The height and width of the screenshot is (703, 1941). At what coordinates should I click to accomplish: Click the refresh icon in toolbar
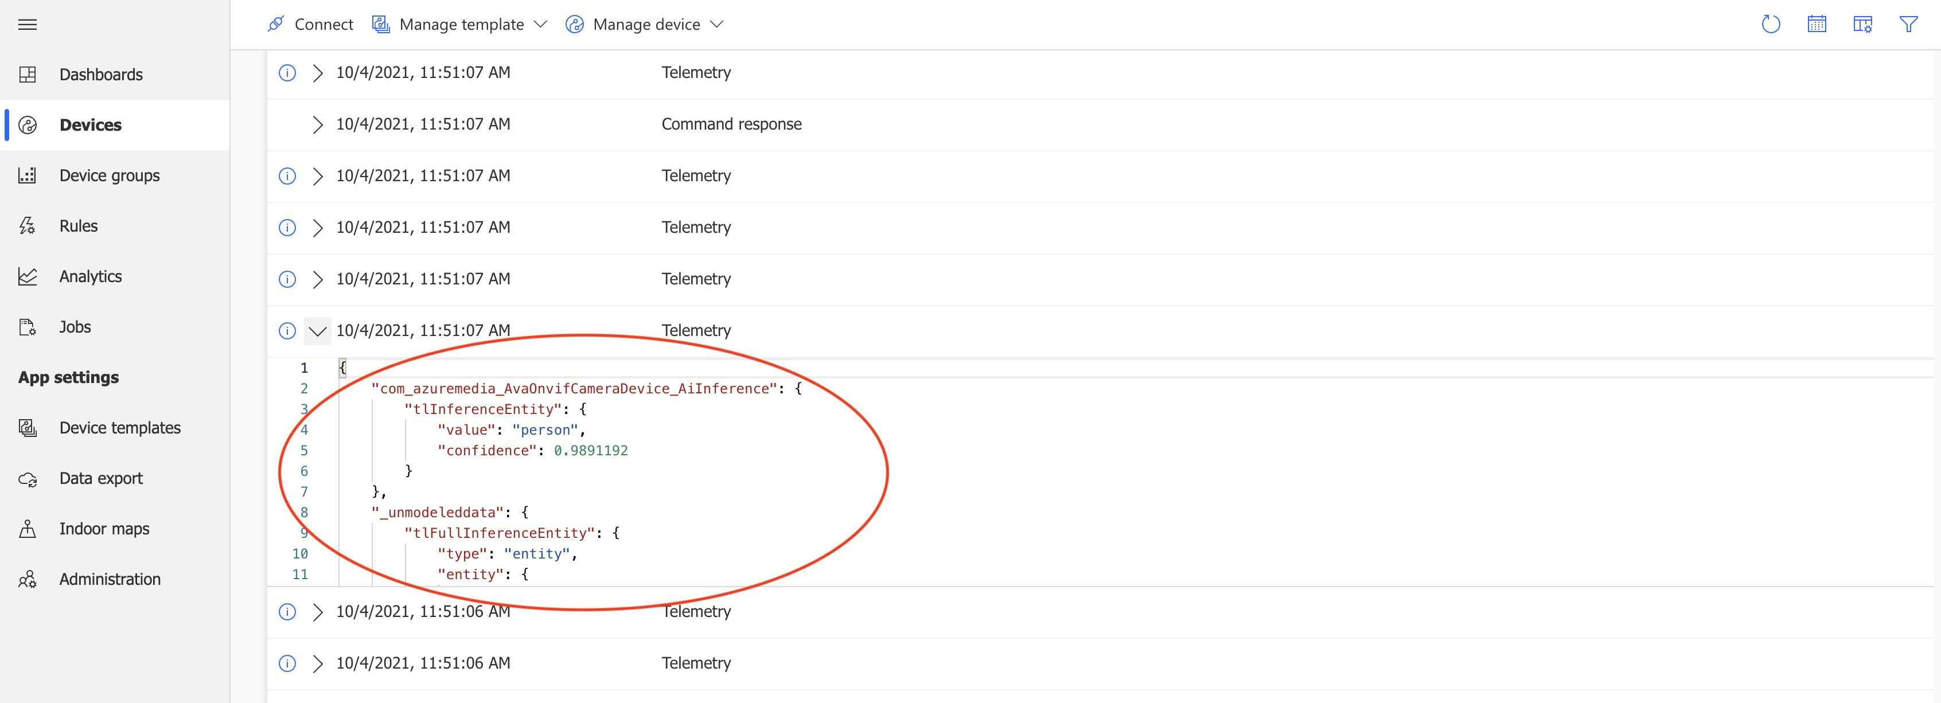[1770, 25]
